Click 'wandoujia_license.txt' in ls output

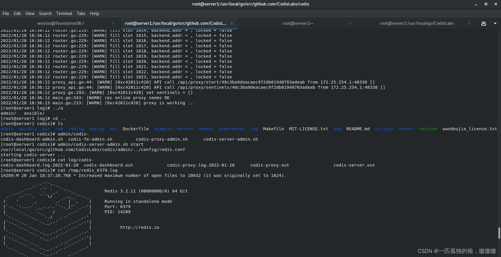[470, 129]
